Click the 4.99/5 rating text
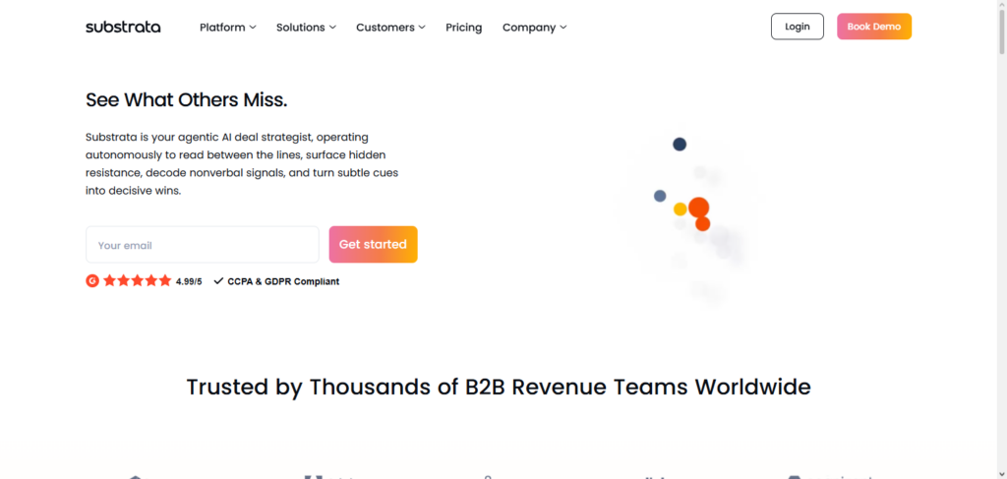 pos(189,281)
